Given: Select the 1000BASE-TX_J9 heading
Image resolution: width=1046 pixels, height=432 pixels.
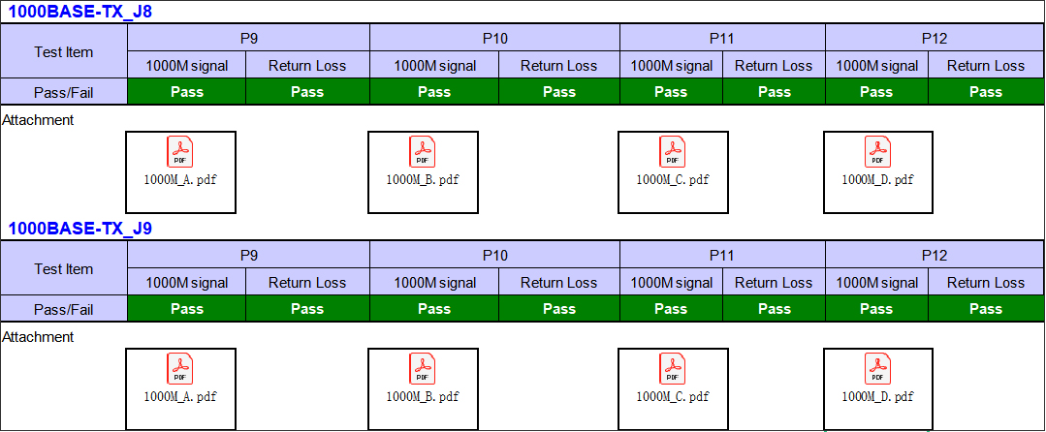Looking at the screenshot, I should click(x=80, y=230).
